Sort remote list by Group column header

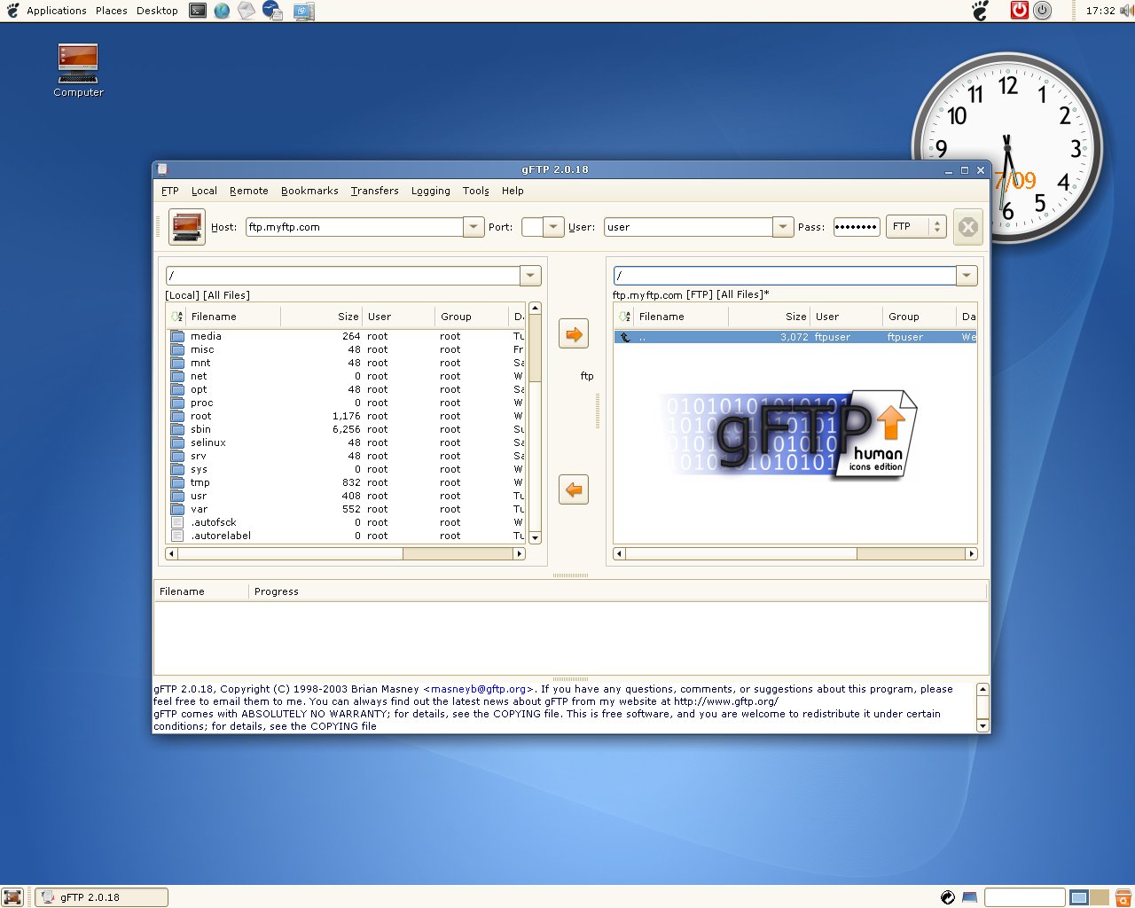[920, 317]
